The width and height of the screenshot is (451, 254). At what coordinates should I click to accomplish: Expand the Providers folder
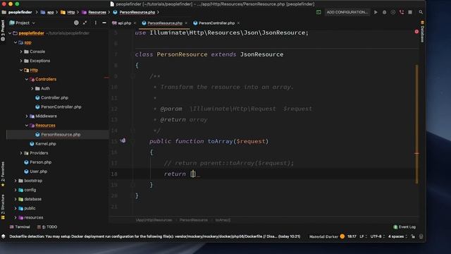(21, 153)
